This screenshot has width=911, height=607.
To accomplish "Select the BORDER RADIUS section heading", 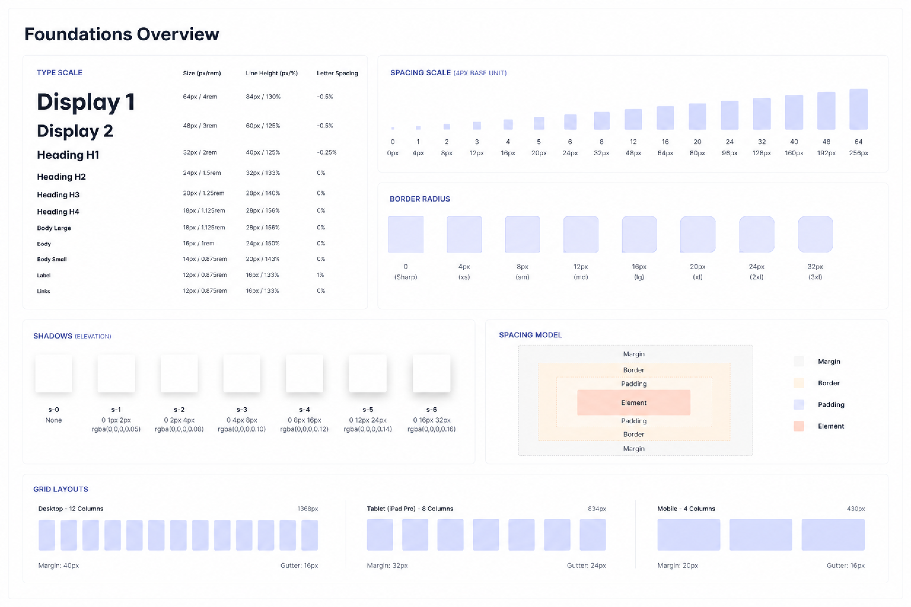I will pos(420,199).
